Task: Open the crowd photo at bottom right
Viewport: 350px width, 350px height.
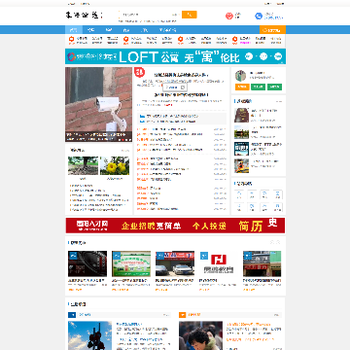Action: (x=201, y=335)
